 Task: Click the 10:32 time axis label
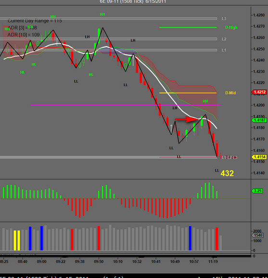click(137, 262)
